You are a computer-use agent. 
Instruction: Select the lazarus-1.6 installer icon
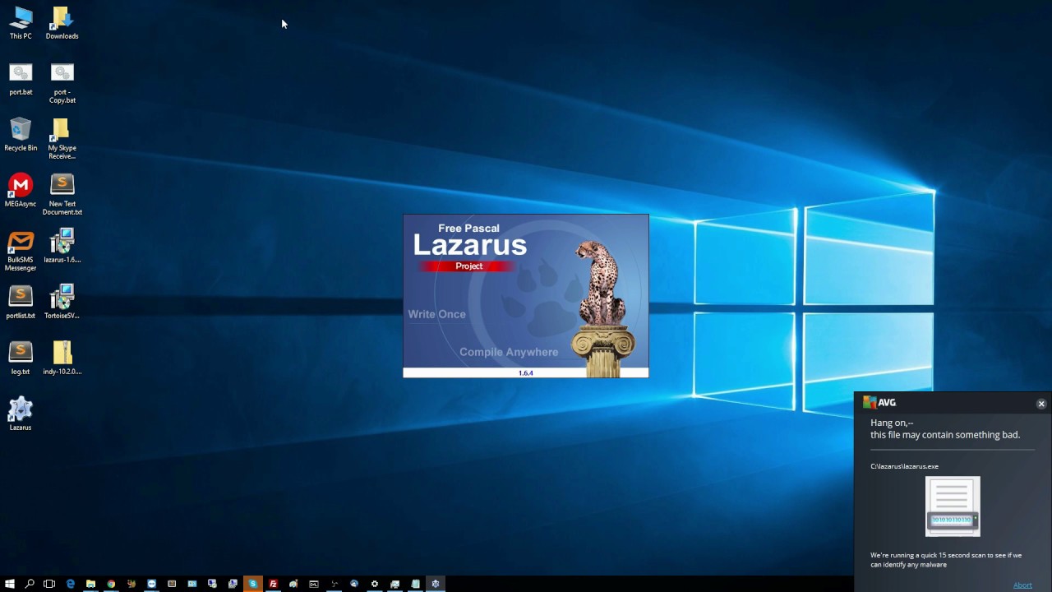click(62, 247)
